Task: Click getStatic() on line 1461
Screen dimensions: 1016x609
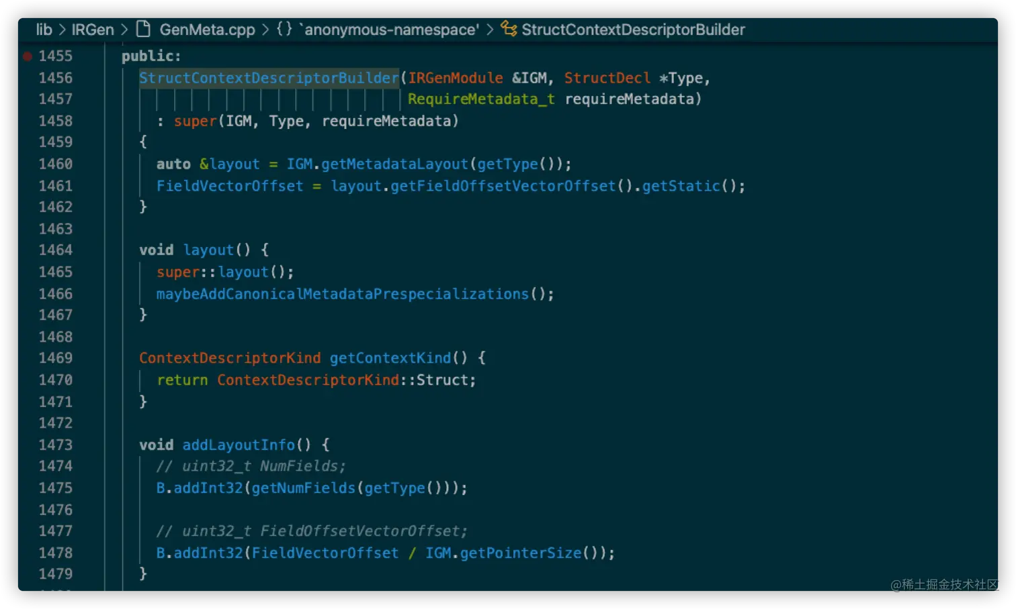Action: point(689,186)
